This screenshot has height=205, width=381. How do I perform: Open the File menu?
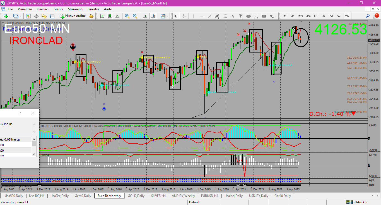tap(10, 9)
